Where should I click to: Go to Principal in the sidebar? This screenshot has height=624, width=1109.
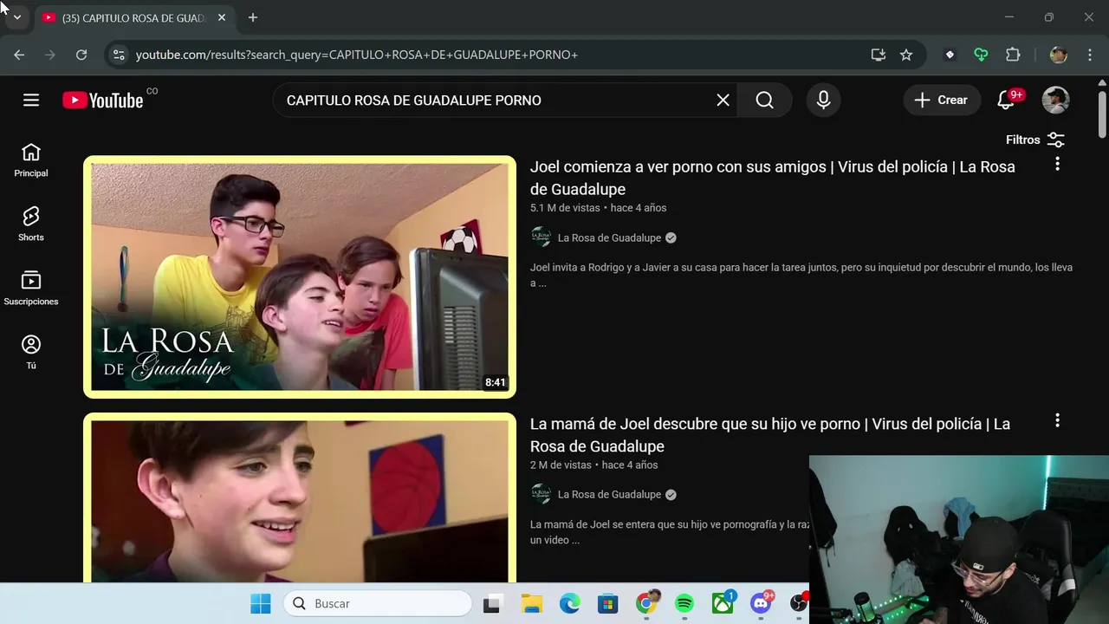coord(31,160)
